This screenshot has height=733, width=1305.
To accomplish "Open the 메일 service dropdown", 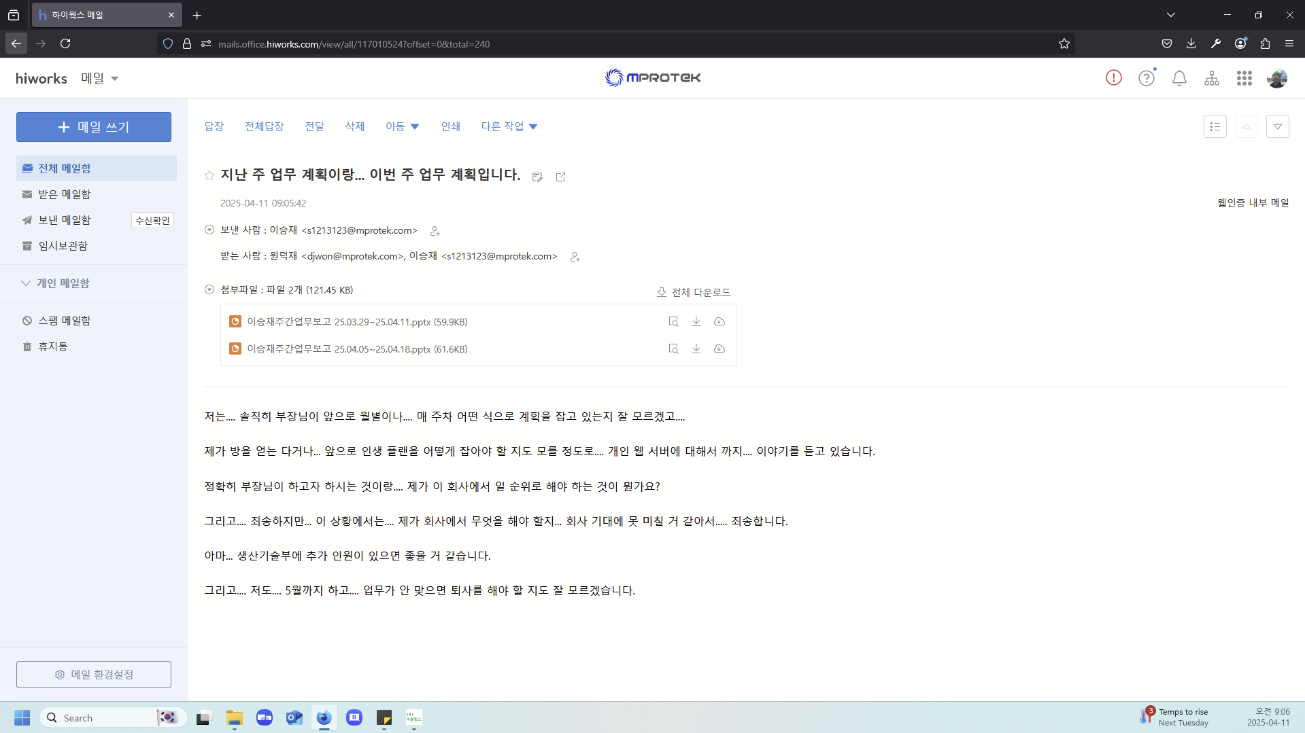I will pyautogui.click(x=100, y=79).
